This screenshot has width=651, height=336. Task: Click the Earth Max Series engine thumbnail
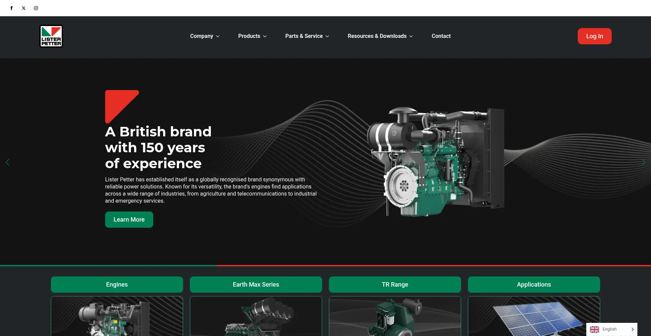[x=256, y=316]
